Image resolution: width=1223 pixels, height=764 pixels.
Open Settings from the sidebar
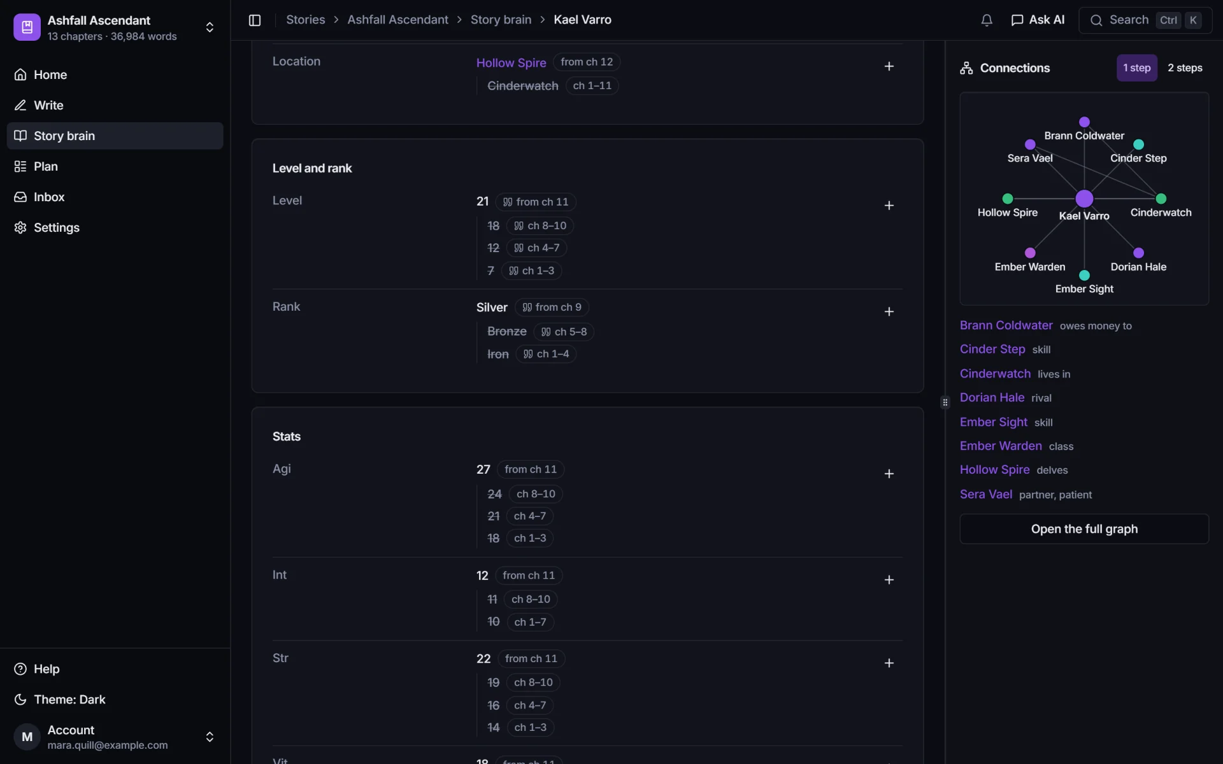click(115, 227)
